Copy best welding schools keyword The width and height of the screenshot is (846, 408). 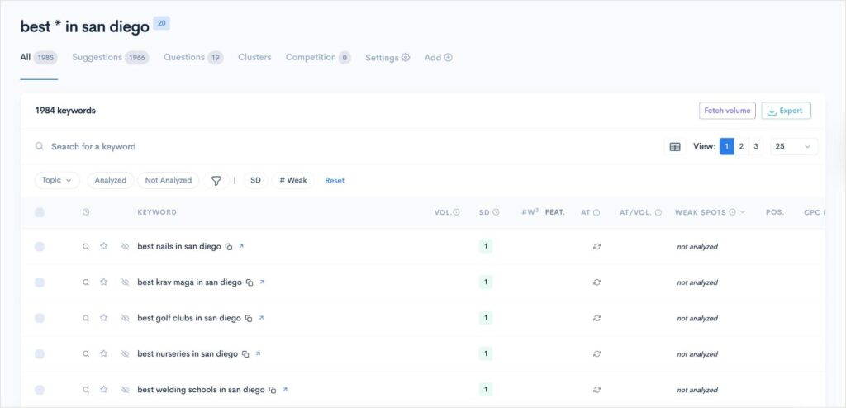pos(273,390)
